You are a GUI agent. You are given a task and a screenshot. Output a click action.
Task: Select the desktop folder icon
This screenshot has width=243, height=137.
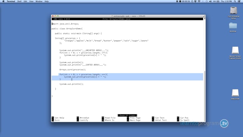(x=233, y=27)
